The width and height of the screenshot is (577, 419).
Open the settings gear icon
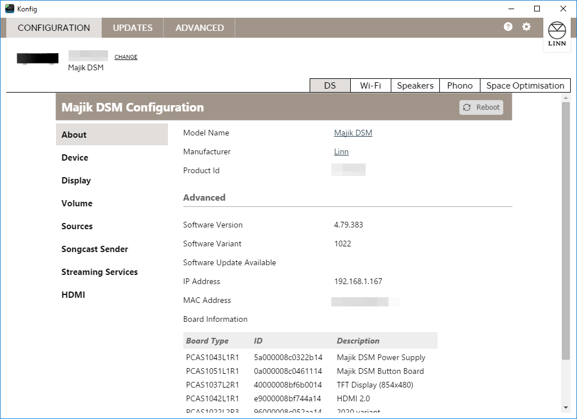coord(527,26)
